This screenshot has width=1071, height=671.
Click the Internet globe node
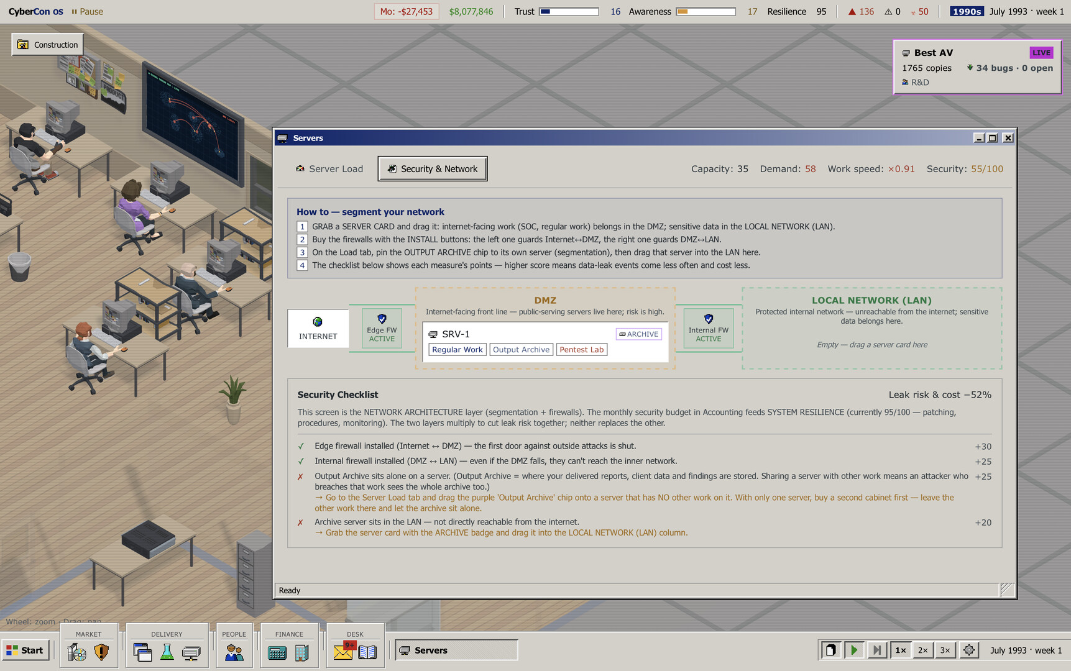318,322
